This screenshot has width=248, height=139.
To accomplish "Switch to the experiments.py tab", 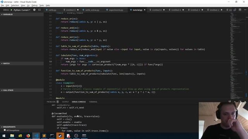I will click(116, 10).
